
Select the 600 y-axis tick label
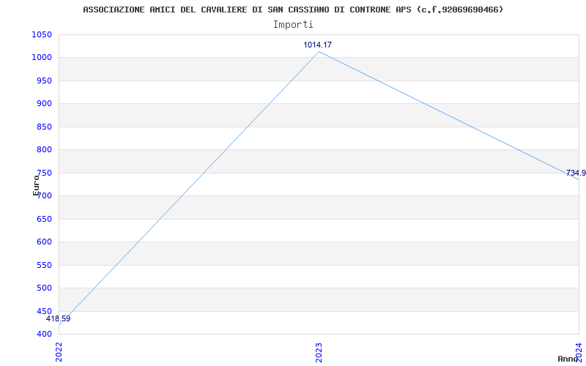[44, 242]
